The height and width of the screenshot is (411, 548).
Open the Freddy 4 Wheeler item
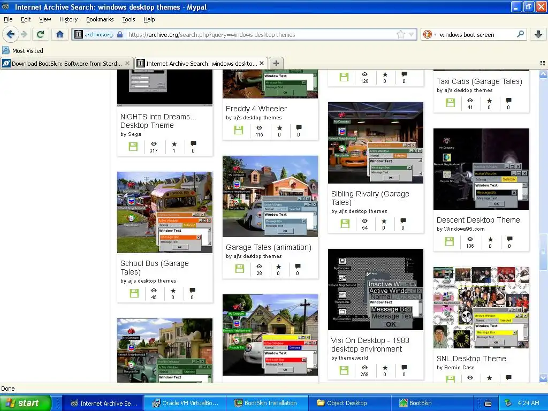click(x=256, y=109)
